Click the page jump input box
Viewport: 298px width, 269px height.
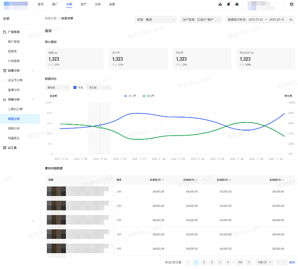click(x=281, y=262)
